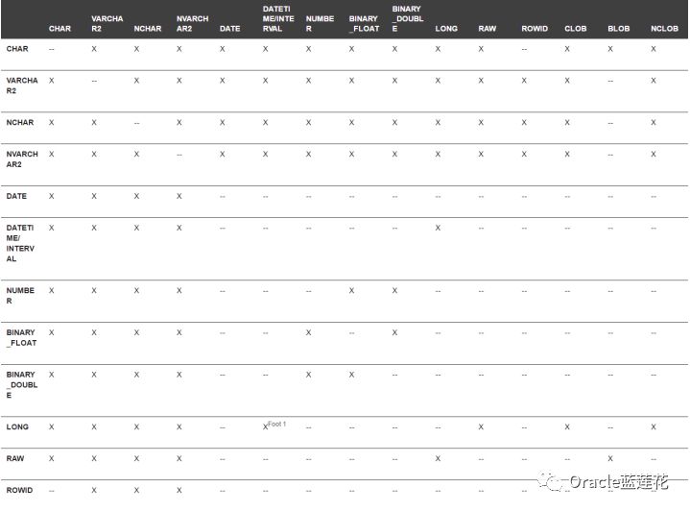Click the BINARY_FLOAT row label

point(21,337)
